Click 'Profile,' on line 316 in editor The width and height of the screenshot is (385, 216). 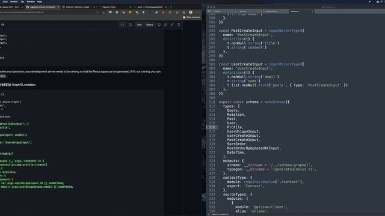tap(235, 127)
